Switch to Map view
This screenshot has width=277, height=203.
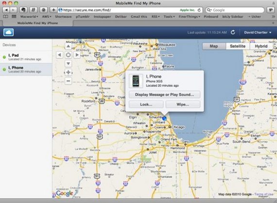214,46
